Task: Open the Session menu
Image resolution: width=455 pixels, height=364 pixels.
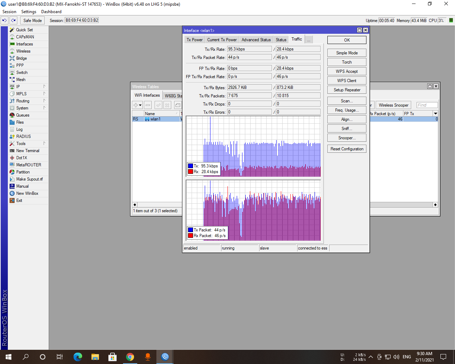Action: (x=9, y=11)
